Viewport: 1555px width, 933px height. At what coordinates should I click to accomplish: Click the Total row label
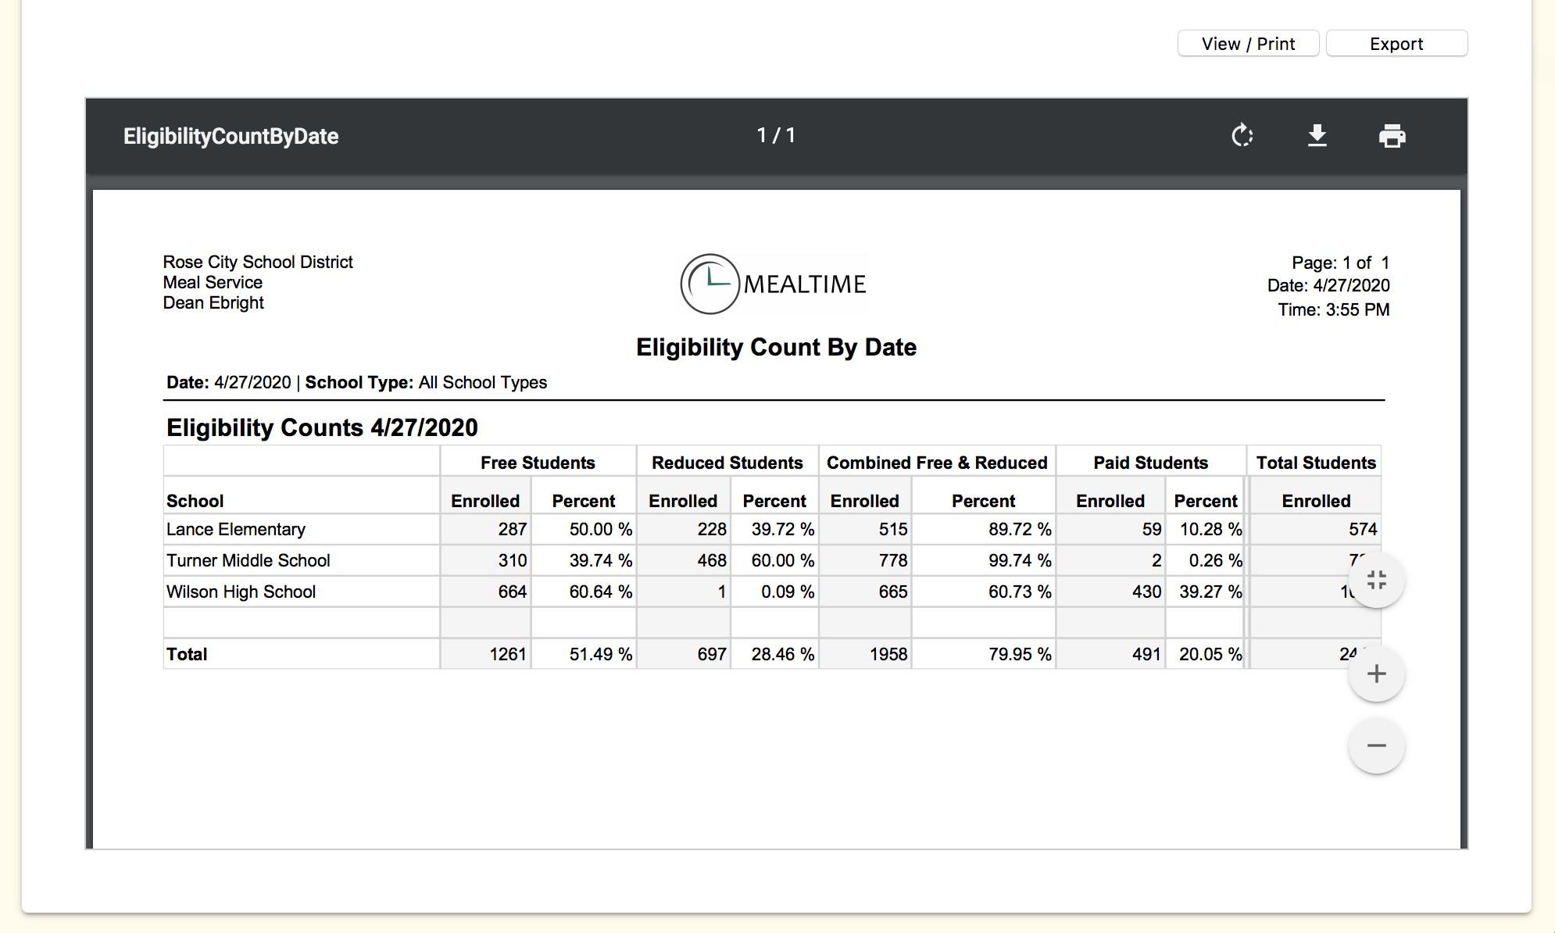187,654
